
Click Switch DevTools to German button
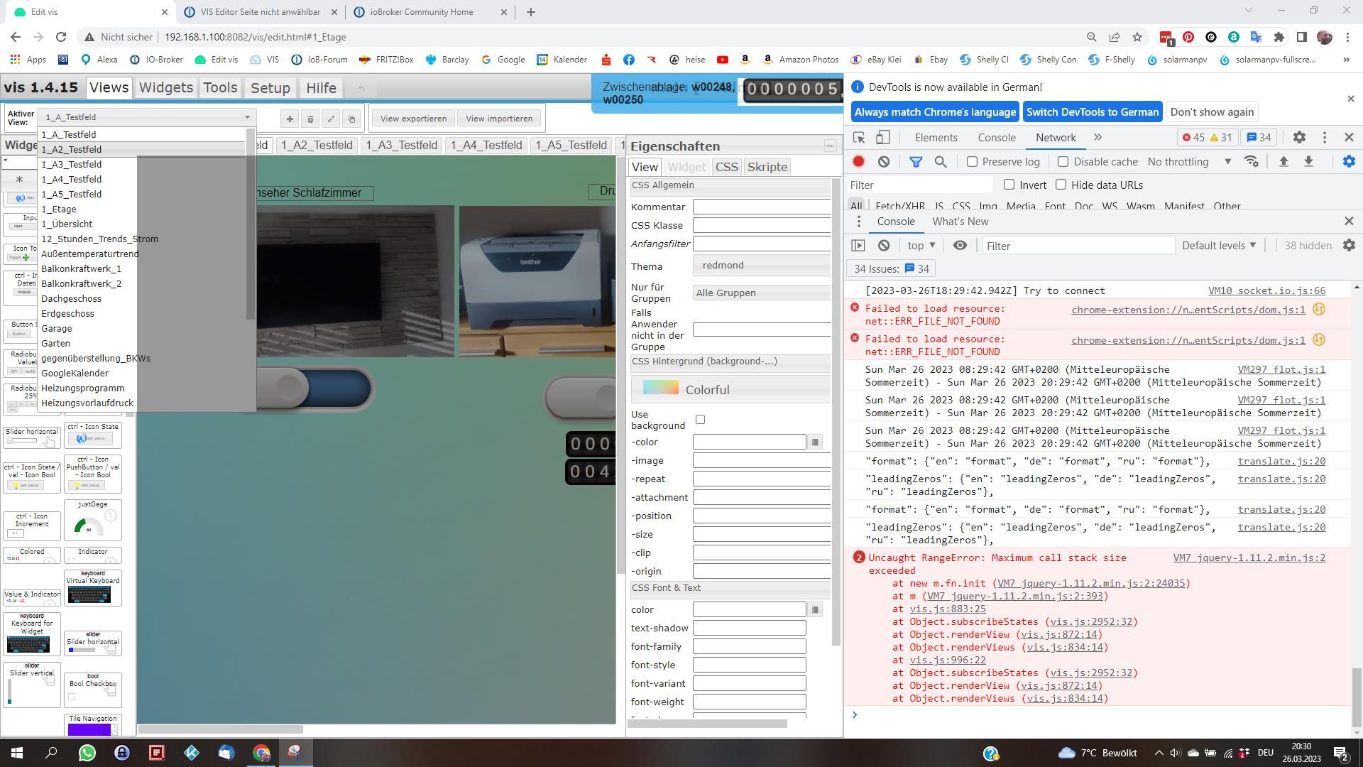[1092, 112]
